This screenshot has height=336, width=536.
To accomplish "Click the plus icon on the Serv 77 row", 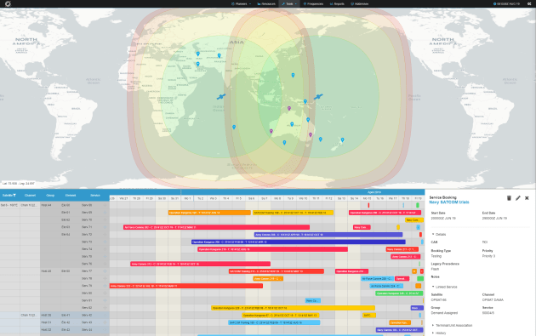I will click(x=105, y=271).
